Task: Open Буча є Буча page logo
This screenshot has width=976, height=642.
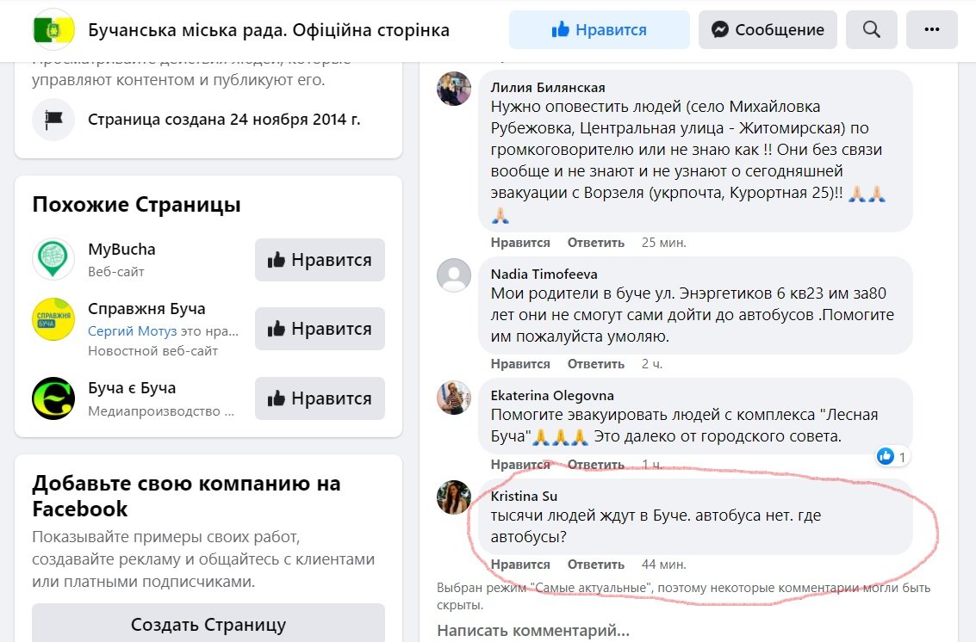Action: click(53, 398)
